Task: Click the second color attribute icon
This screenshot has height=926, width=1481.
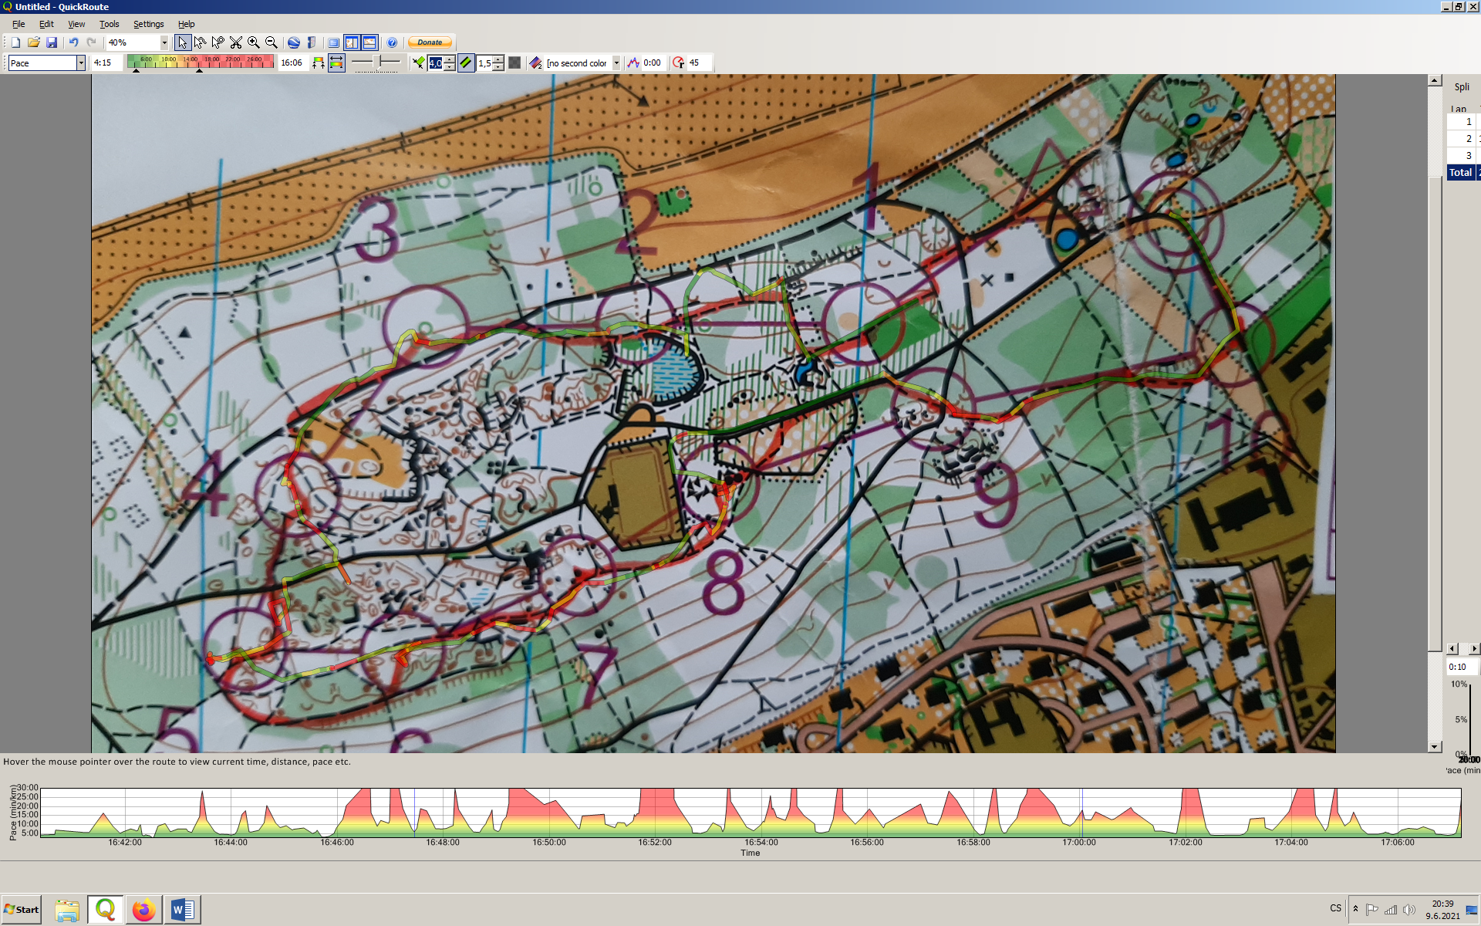Action: point(535,63)
